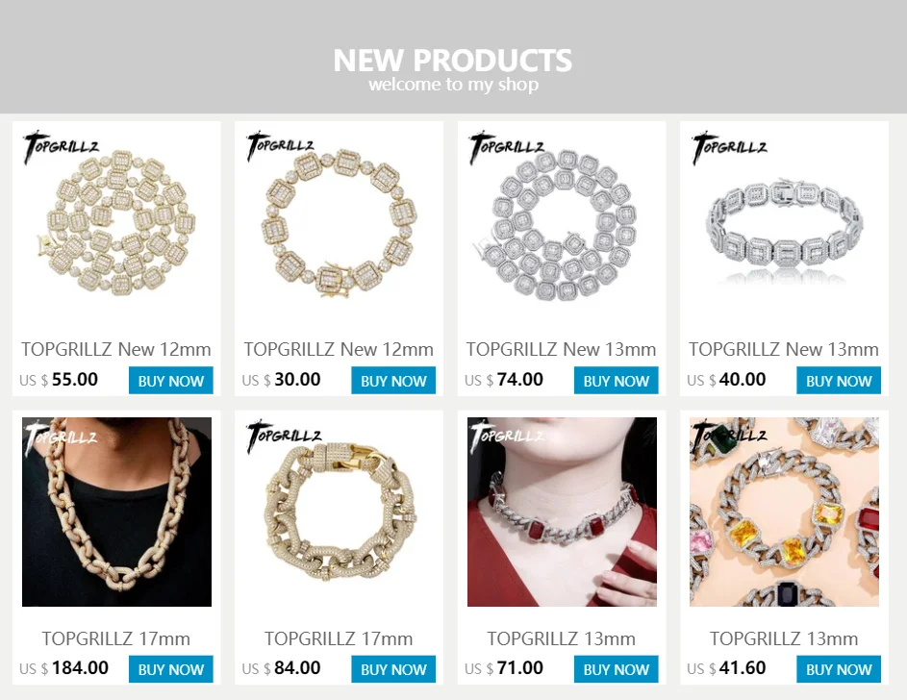
Task: Click BUY NOW for the $40.00 silver bracelet
Action: 839,381
